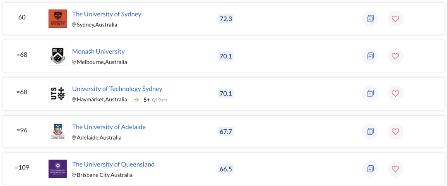447x186 pixels.
Task: Save The University of Adelaide with heart
Action: [x=395, y=131]
